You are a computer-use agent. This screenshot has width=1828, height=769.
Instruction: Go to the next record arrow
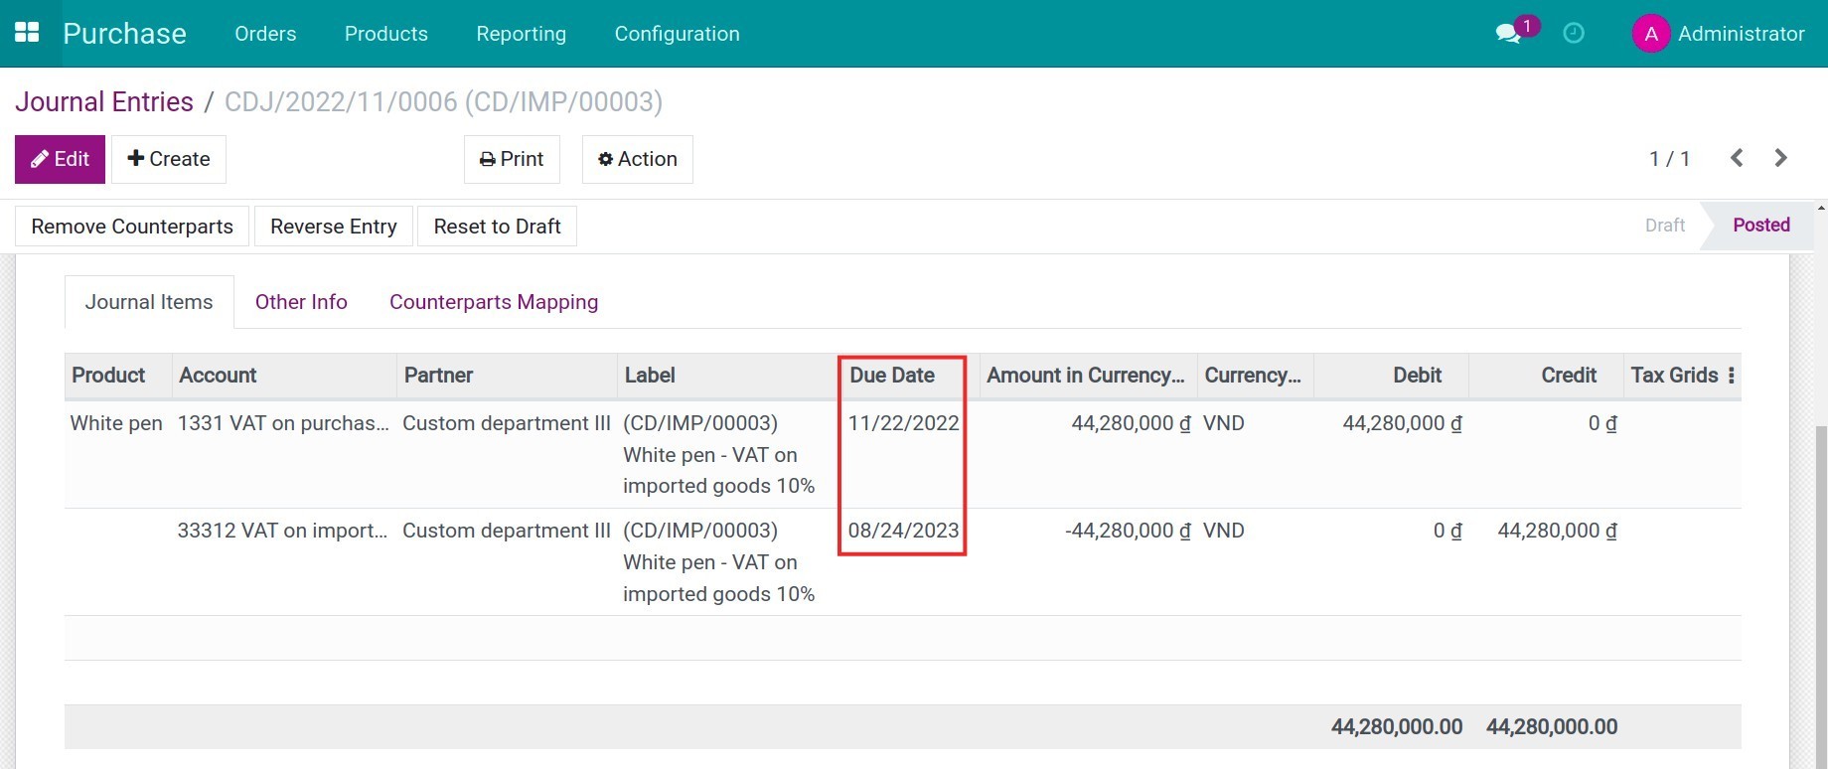1780,158
